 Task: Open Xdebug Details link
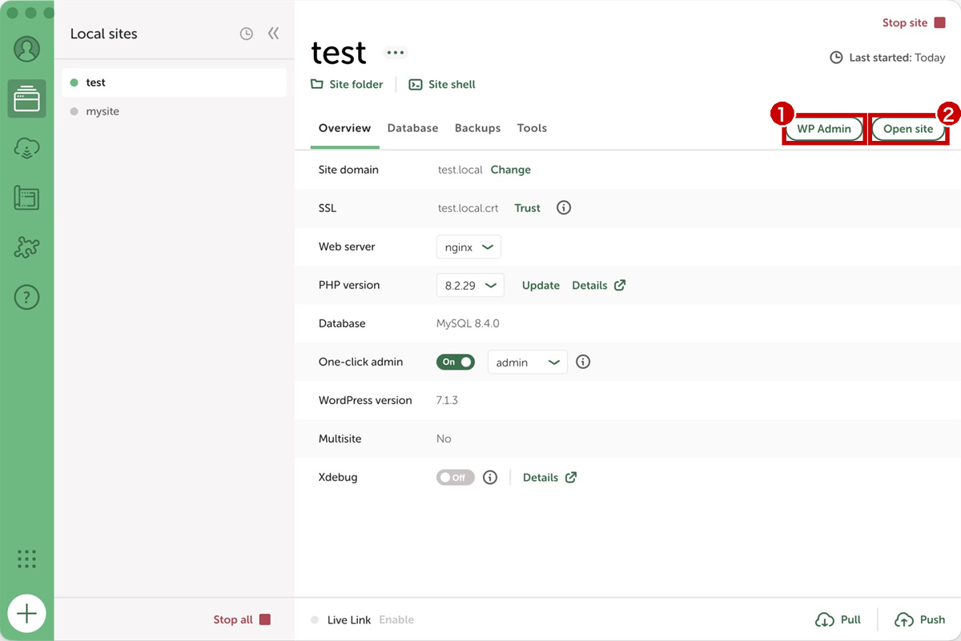click(550, 477)
